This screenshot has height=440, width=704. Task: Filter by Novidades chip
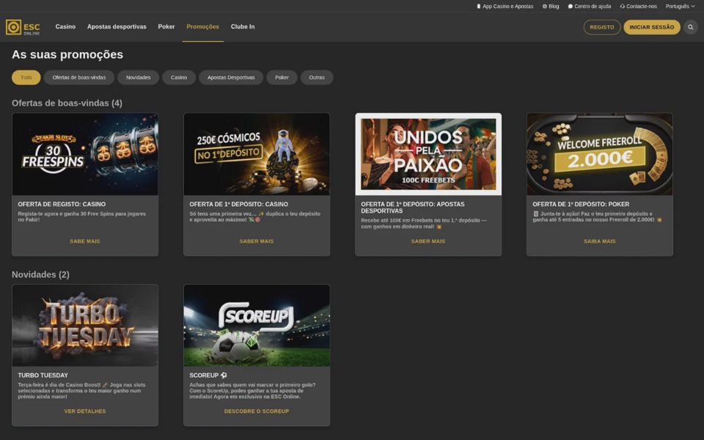pos(139,77)
